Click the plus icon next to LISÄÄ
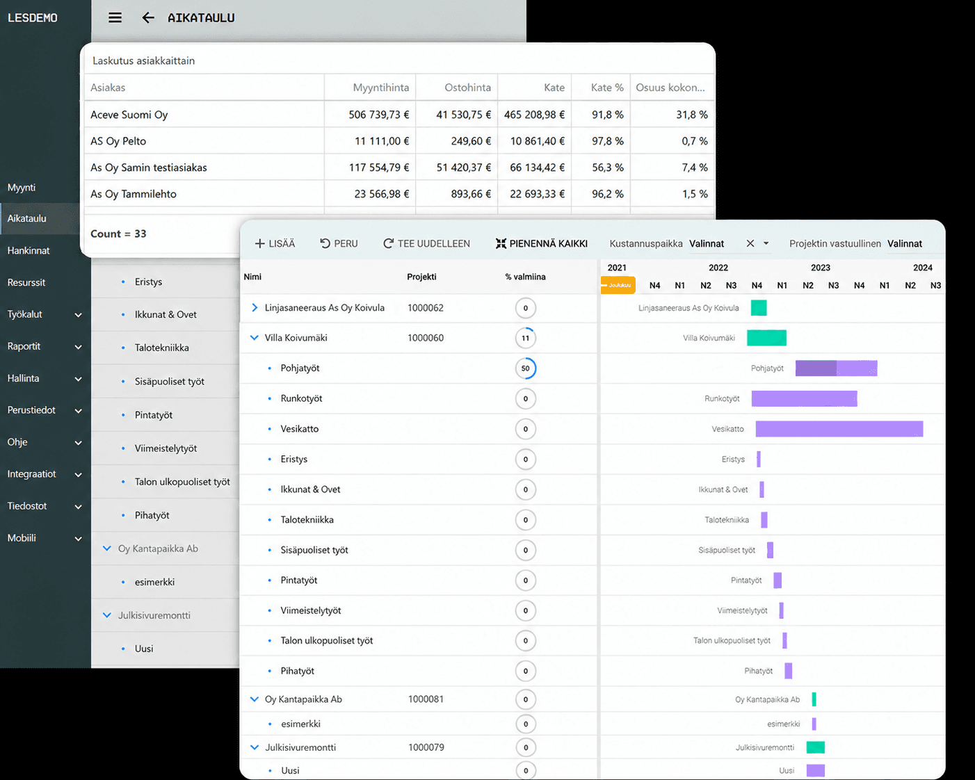 point(260,244)
